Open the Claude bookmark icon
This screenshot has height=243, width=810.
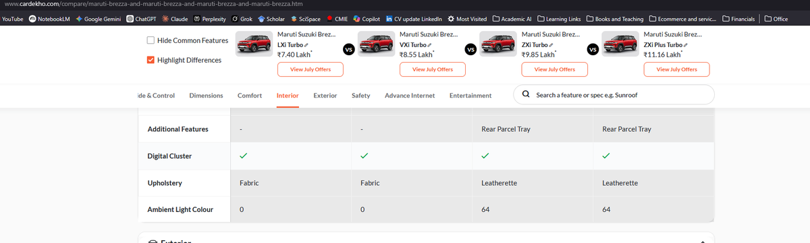tap(166, 19)
